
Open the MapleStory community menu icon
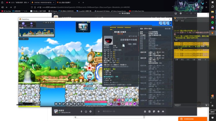(x=67, y=104)
